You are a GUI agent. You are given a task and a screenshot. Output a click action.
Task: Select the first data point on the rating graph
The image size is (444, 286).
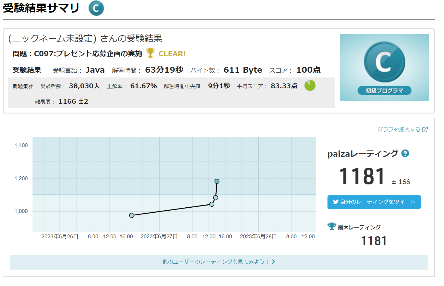132,215
